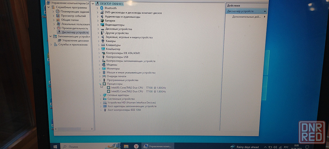
Task: Click the Камеры webcam icon
Action: 103,41
